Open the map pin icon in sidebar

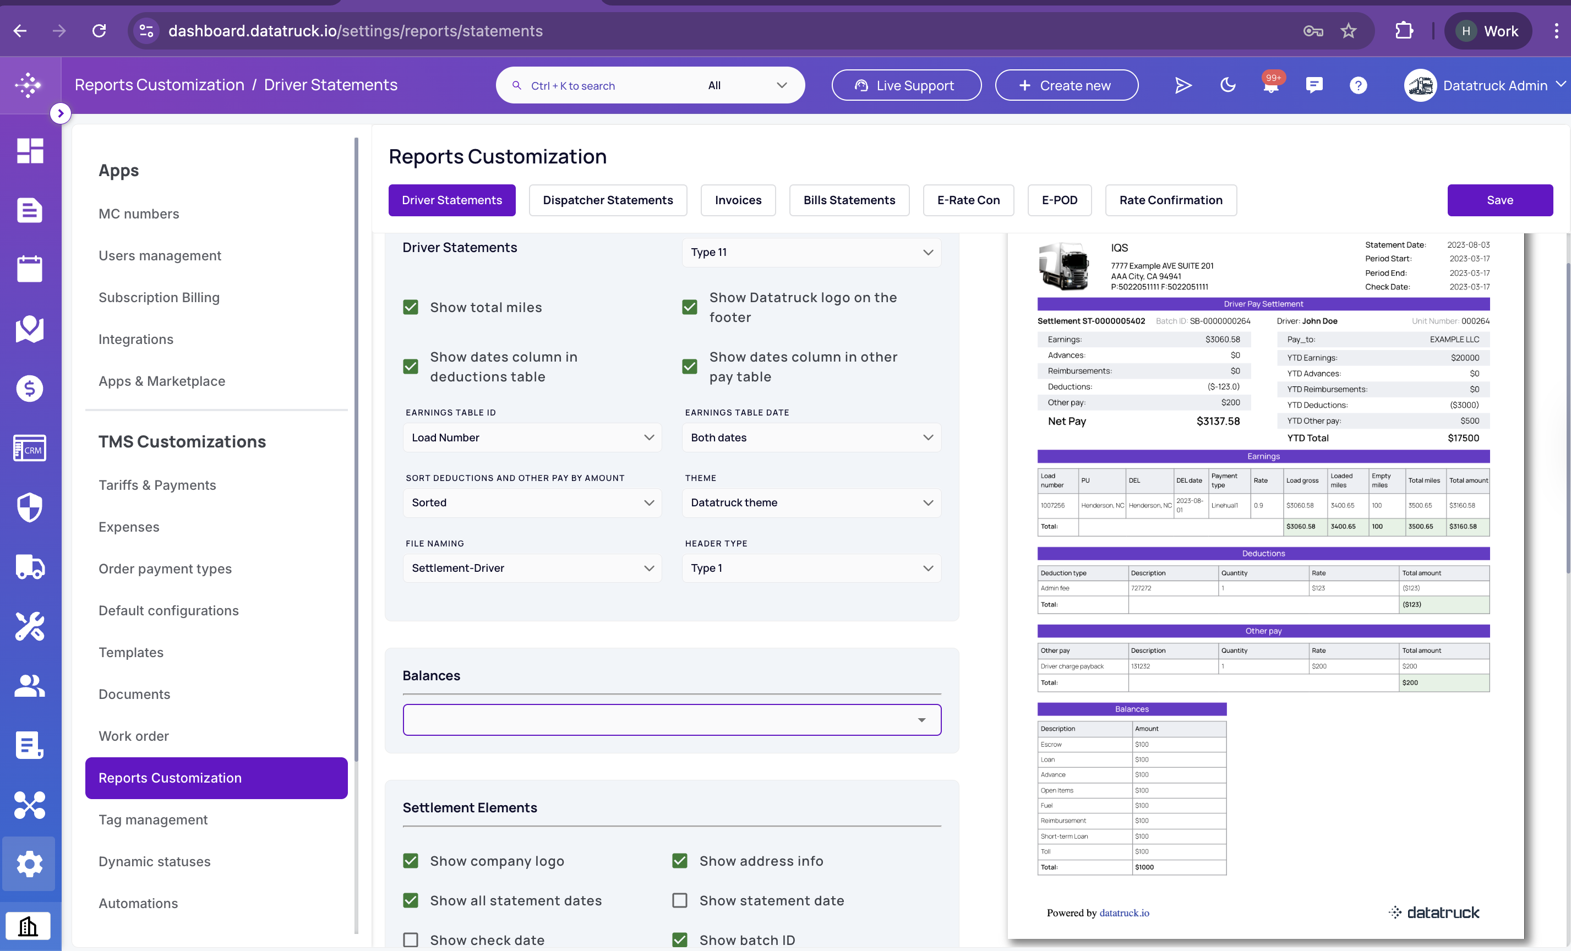click(29, 329)
